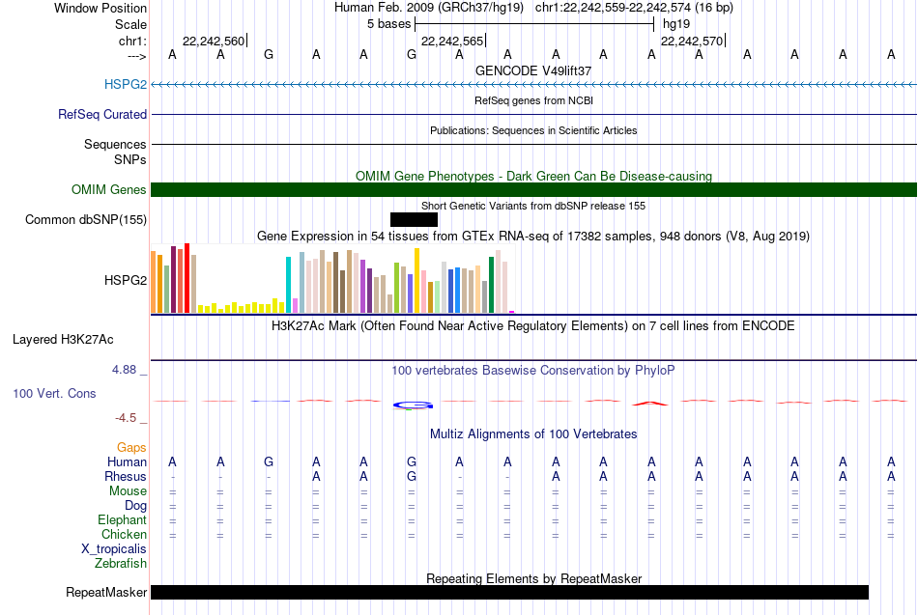
Task: Click the HSPG2 GENCODE track label
Action: 126,84
